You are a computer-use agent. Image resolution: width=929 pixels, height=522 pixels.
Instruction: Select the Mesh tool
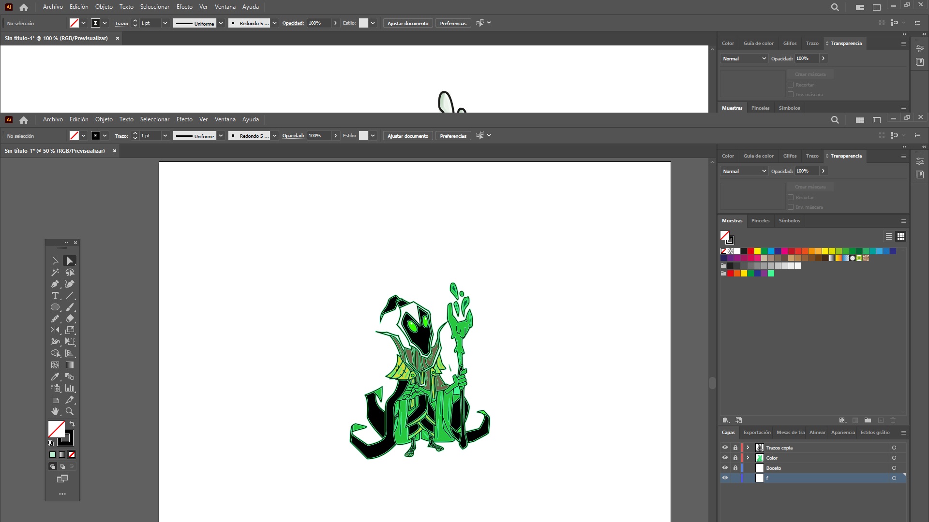tap(55, 365)
